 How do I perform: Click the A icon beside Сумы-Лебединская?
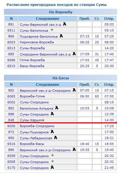(x=55, y=138)
